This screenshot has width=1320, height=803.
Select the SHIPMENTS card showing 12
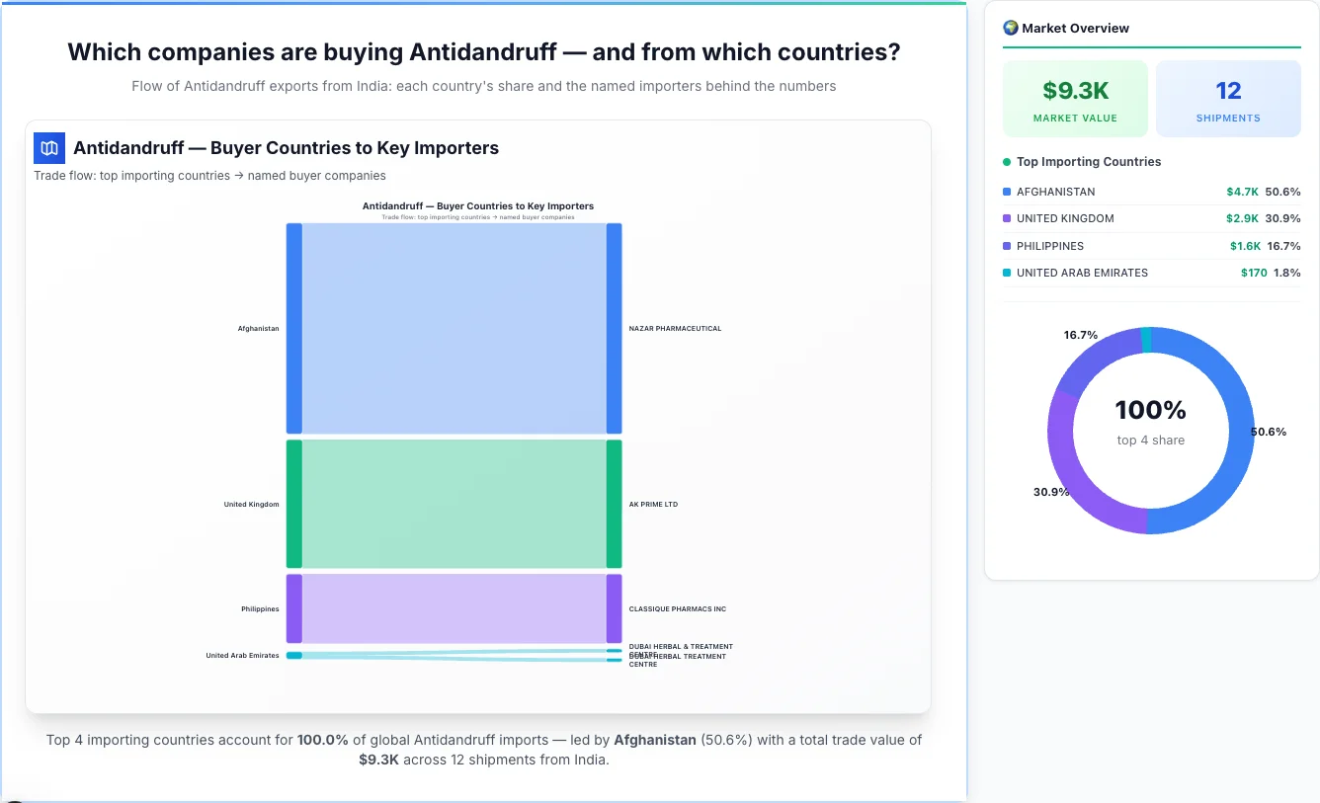[x=1228, y=97]
